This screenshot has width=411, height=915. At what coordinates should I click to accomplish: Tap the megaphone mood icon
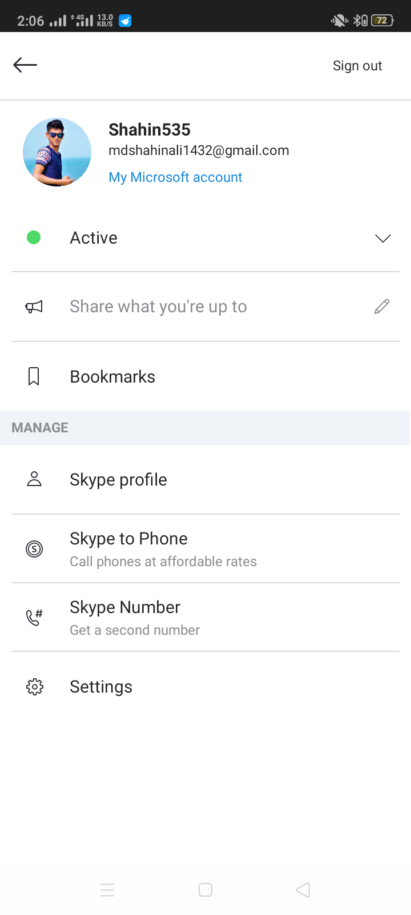click(34, 307)
